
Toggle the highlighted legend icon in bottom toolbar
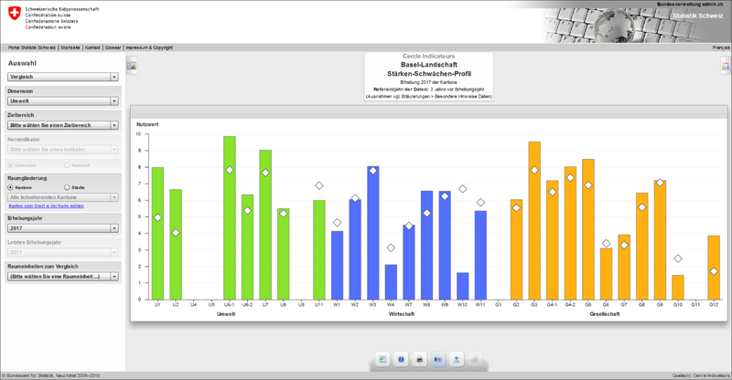[438, 360]
